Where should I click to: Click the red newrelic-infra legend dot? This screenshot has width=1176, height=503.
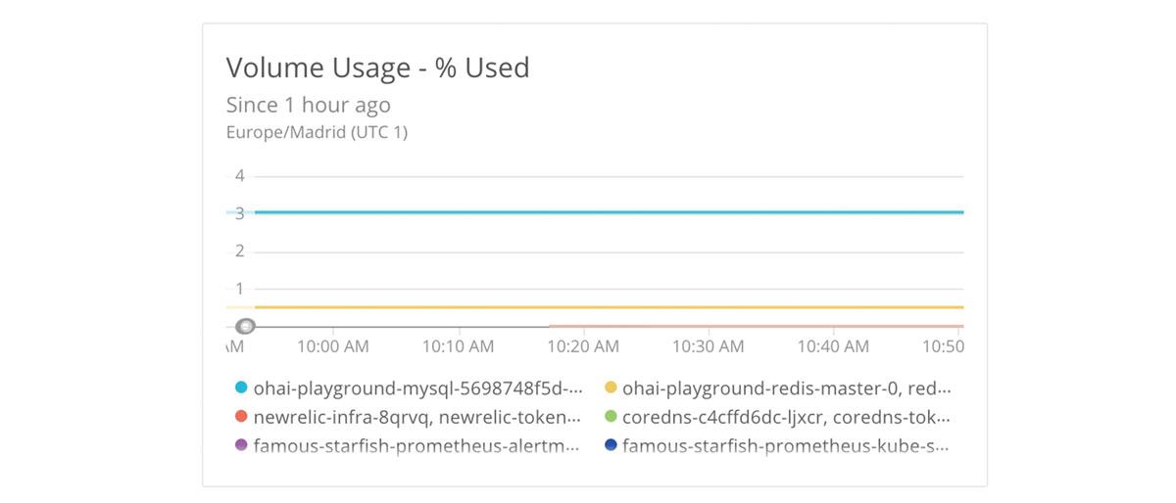coord(241,417)
